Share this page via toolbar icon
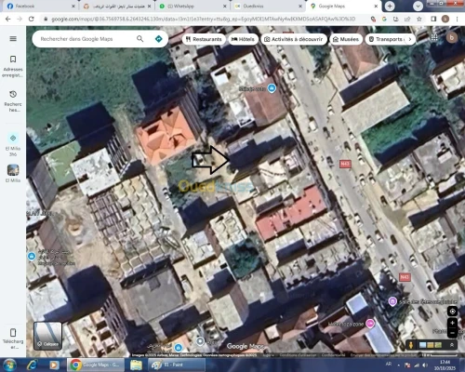 [x=407, y=19]
